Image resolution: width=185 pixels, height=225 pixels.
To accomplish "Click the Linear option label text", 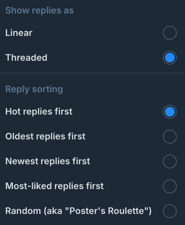I will click(x=19, y=33).
